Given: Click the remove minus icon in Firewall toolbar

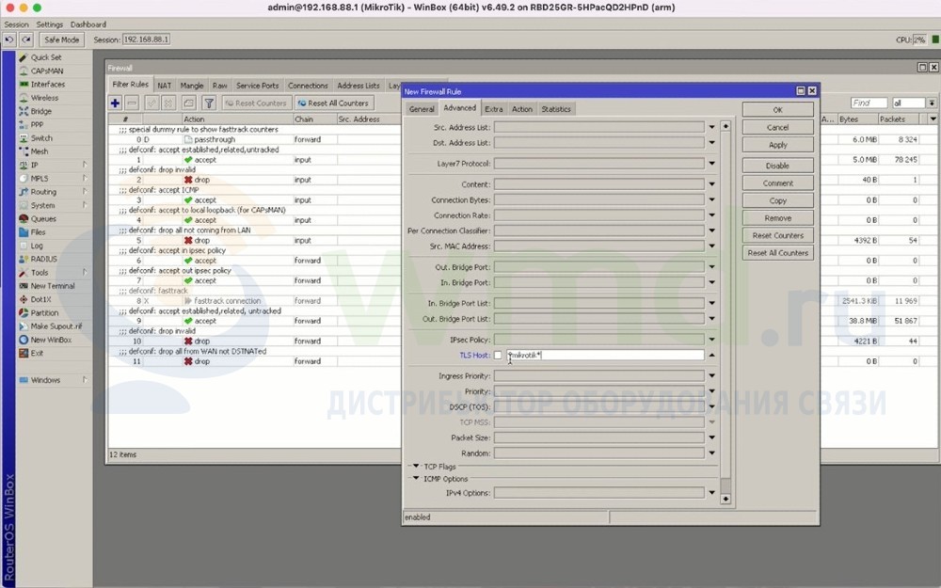Looking at the screenshot, I should click(132, 103).
